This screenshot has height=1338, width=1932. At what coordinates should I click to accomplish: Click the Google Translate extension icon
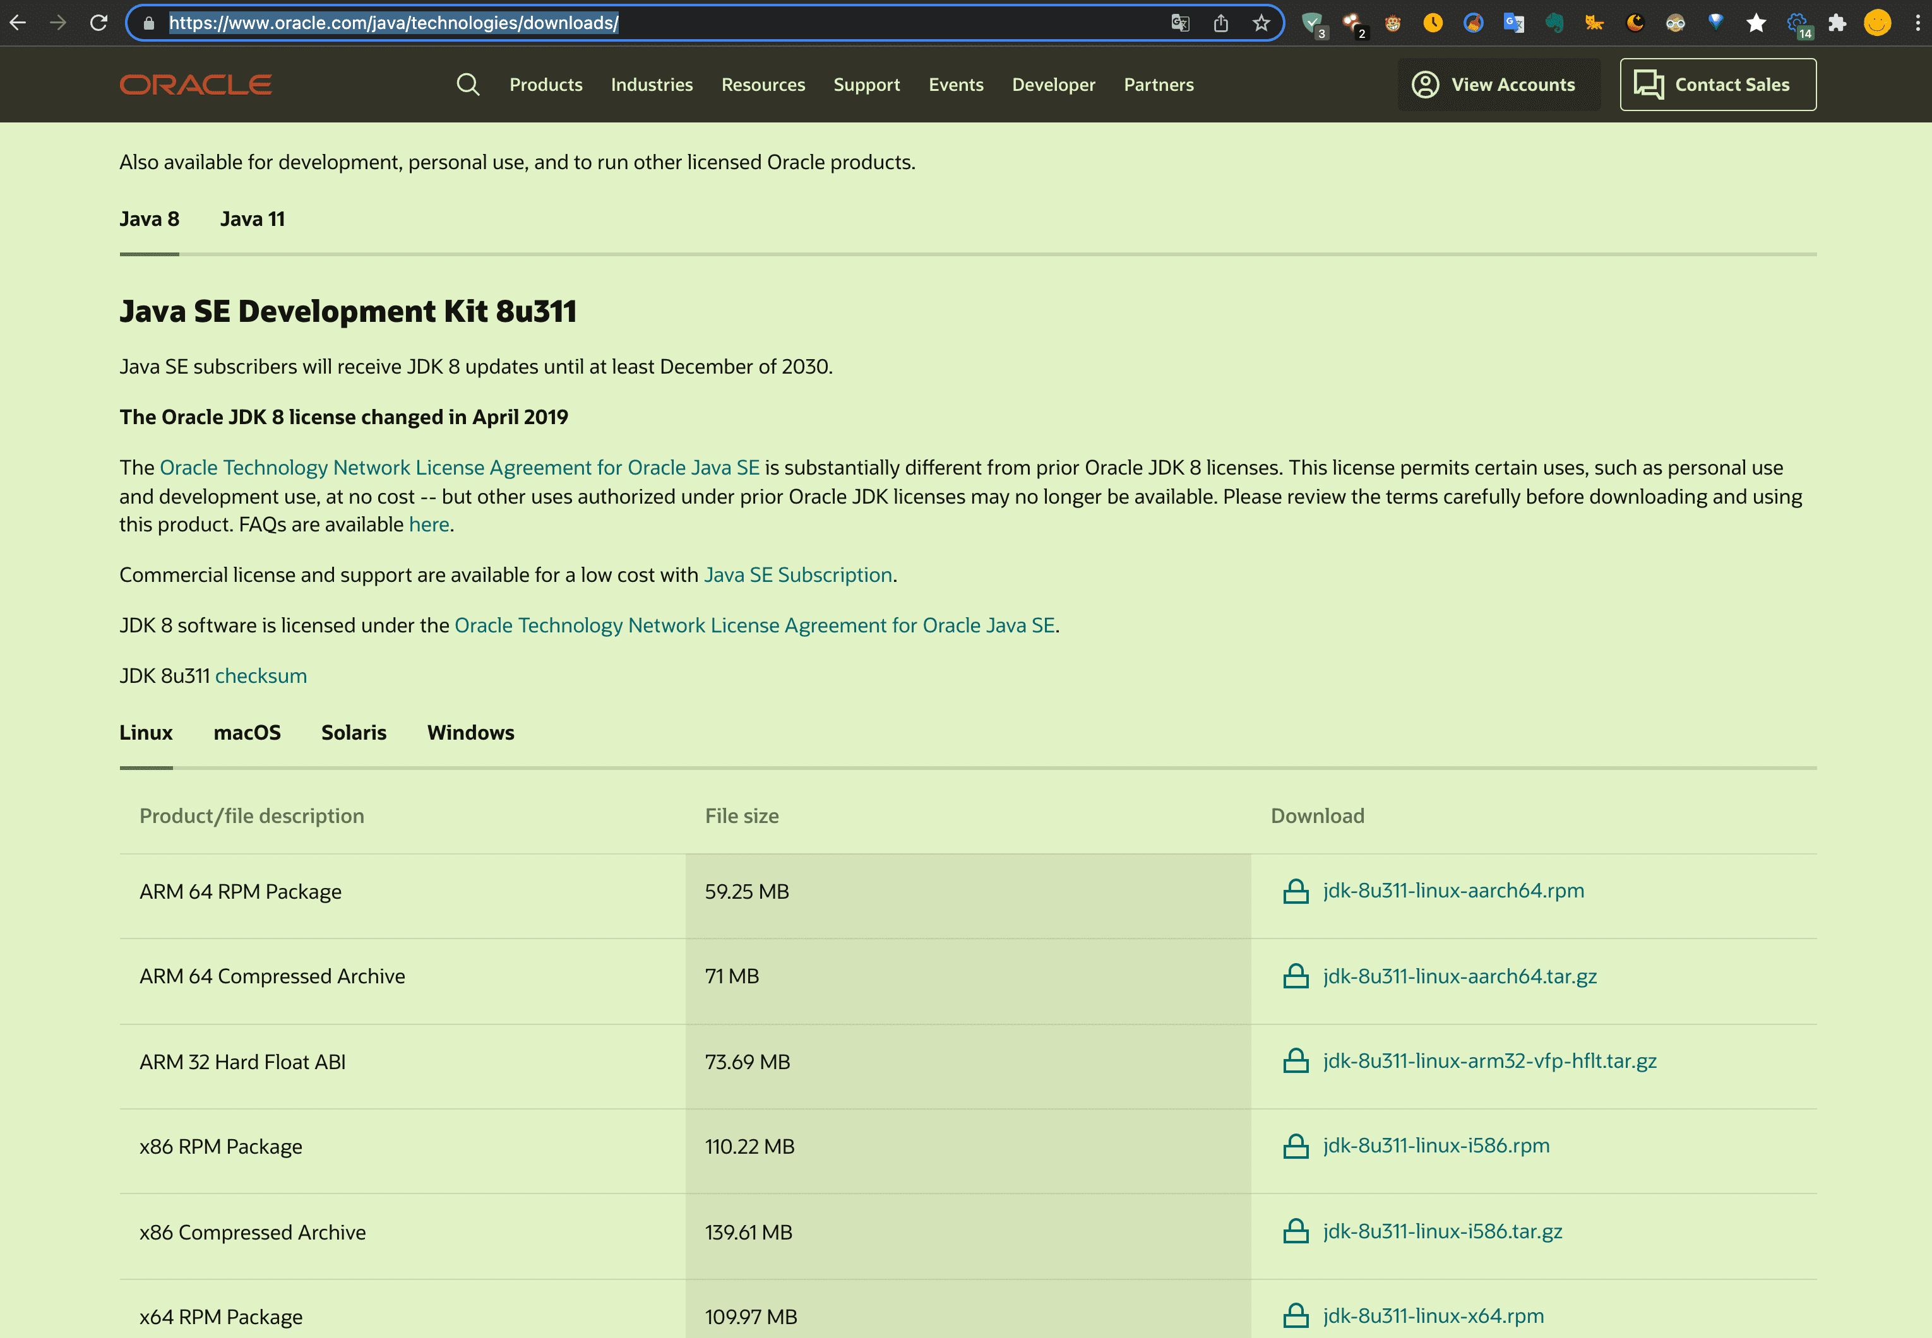coord(1513,23)
